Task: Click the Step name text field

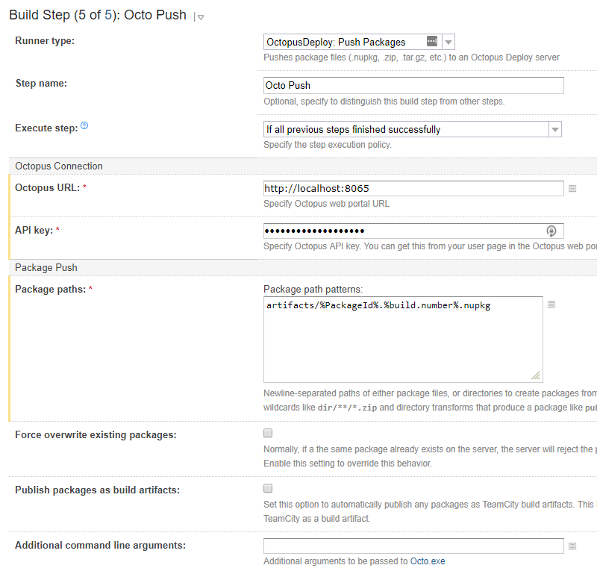Action: click(x=413, y=85)
